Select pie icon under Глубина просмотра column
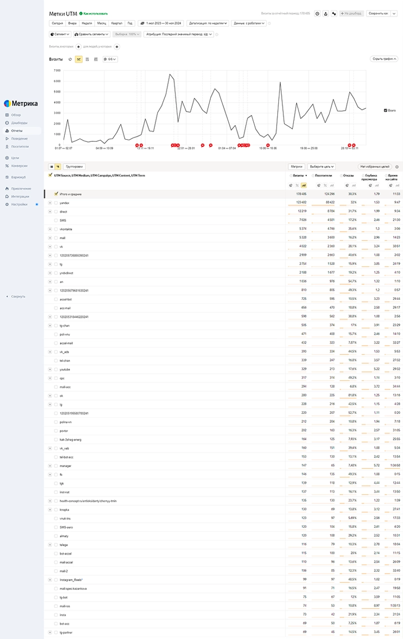The width and height of the screenshot is (403, 639). pyautogui.click(x=371, y=185)
